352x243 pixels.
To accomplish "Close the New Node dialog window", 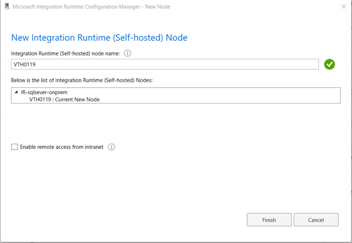I will [344, 7].
